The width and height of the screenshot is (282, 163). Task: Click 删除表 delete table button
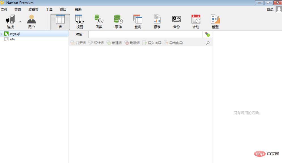132,43
